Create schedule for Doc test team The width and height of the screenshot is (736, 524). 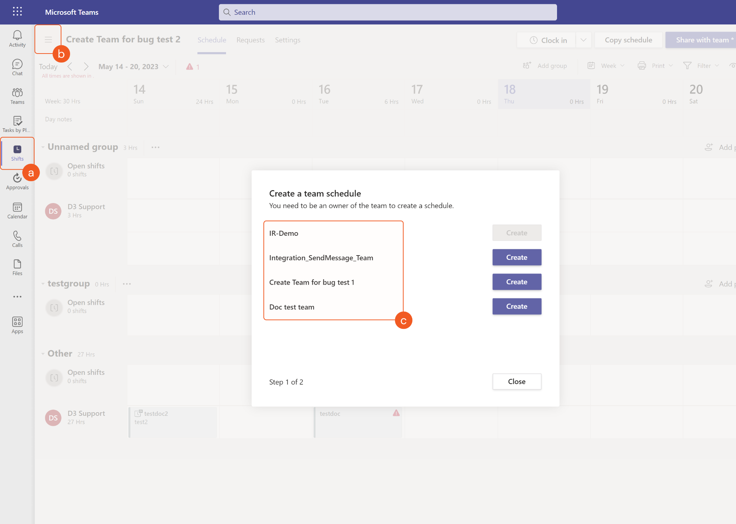[516, 306]
